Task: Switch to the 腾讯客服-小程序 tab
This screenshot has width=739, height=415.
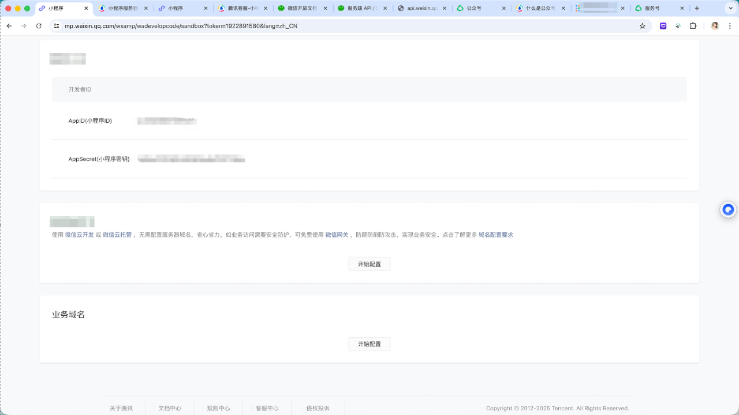Action: (242, 9)
